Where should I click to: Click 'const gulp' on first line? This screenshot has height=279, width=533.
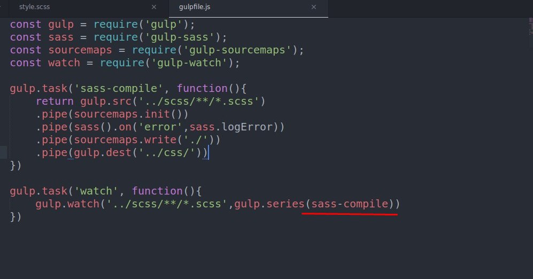coord(42,25)
